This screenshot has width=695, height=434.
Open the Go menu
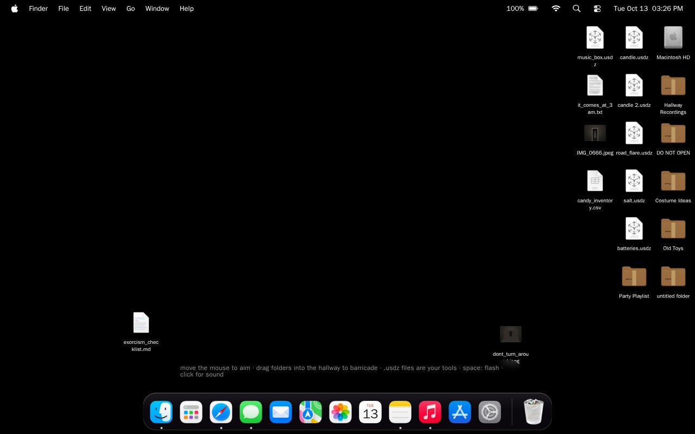coord(130,9)
